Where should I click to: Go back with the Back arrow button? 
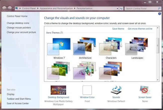tap(4, 9)
